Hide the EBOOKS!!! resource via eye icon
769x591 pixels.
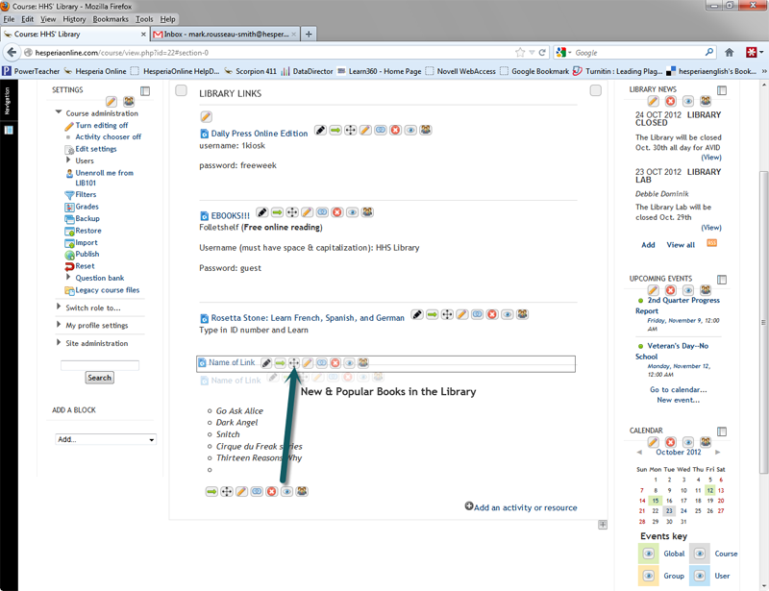tap(353, 212)
